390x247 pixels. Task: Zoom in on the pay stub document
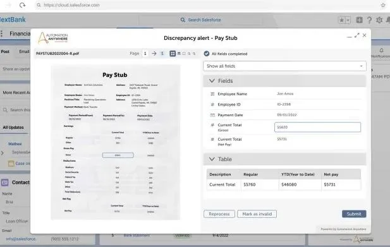pos(189,54)
